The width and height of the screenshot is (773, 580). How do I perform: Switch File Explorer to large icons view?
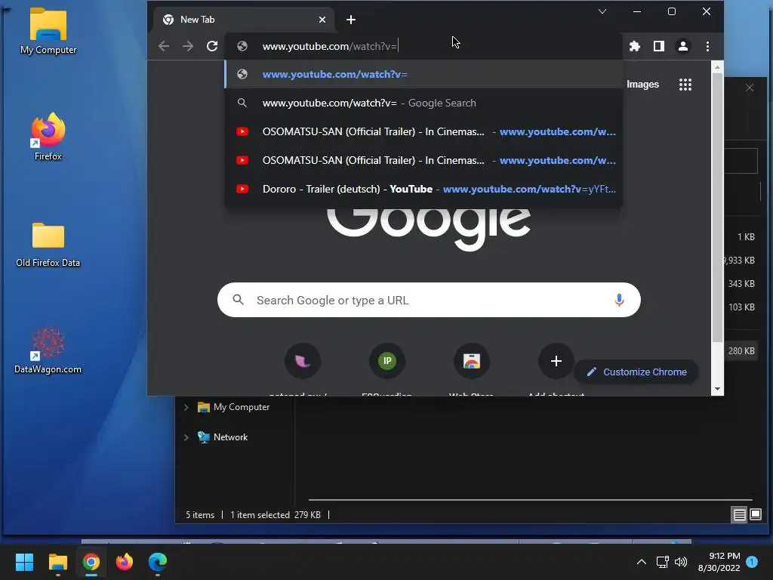pos(755,515)
